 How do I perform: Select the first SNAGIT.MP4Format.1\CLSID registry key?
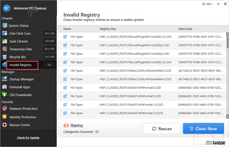tap(131, 105)
